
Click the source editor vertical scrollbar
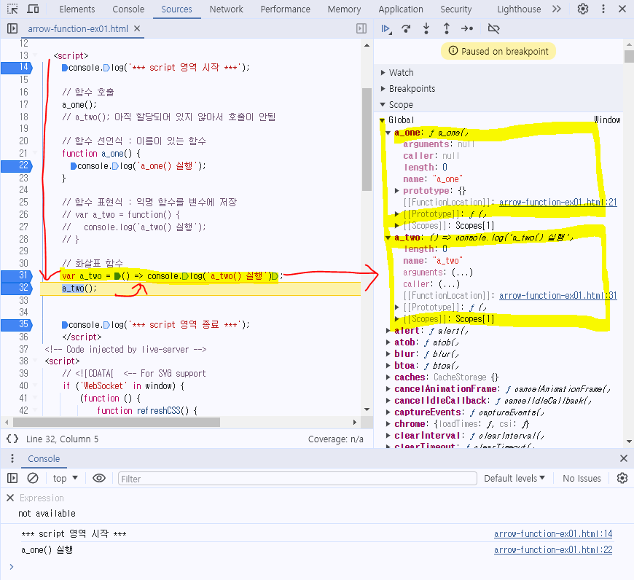[367, 139]
